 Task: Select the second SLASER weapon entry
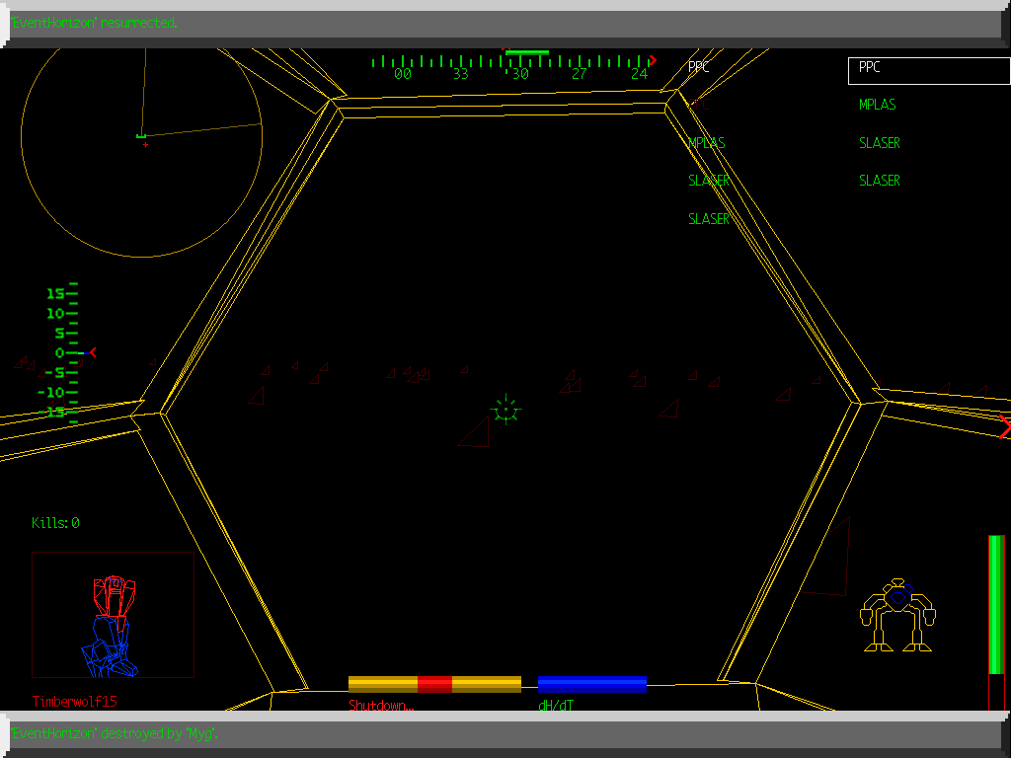pyautogui.click(x=879, y=180)
